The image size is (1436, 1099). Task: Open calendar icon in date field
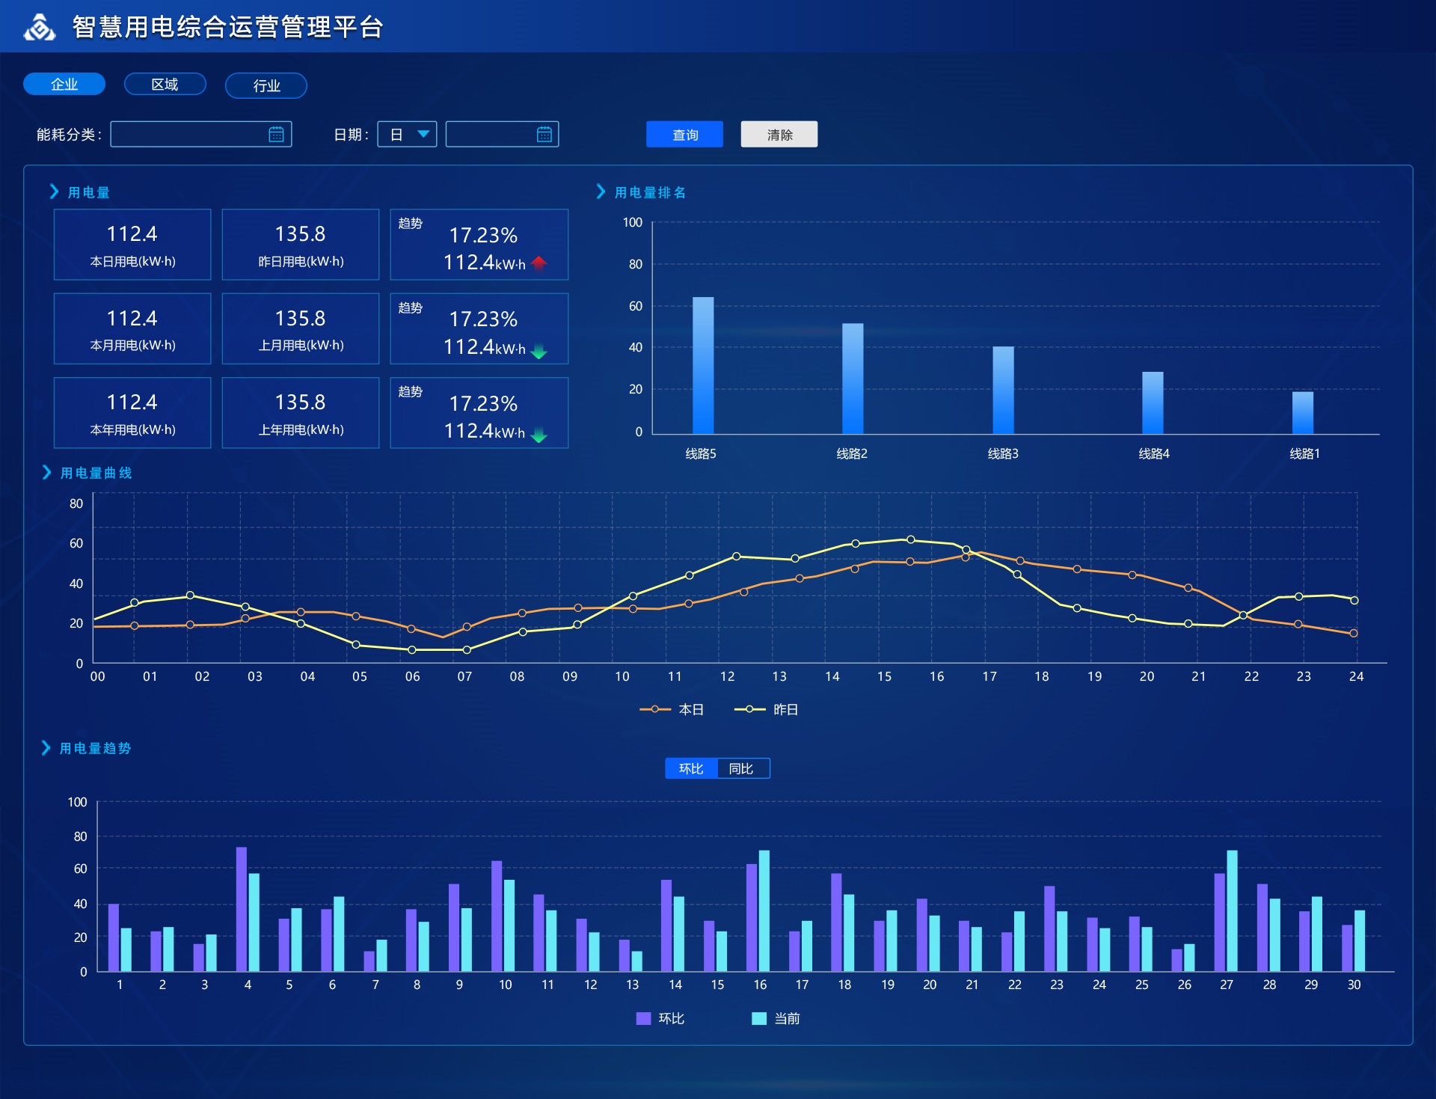544,135
